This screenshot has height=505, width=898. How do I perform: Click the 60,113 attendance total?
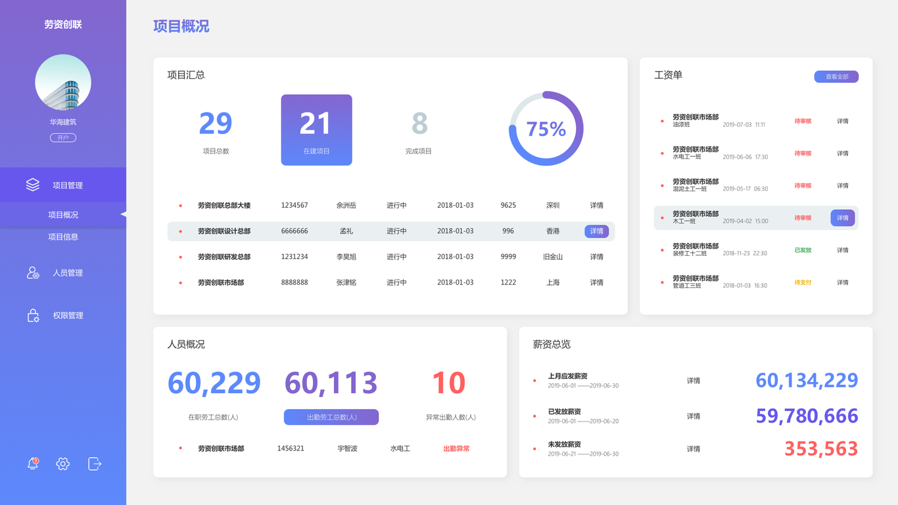tap(331, 383)
